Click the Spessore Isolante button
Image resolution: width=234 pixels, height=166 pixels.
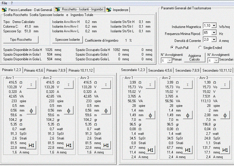67,40
